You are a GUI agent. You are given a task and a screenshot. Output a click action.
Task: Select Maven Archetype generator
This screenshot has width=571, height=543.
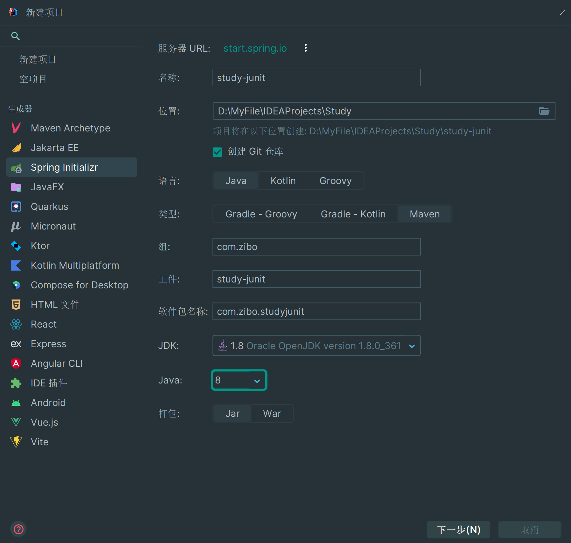tap(72, 128)
